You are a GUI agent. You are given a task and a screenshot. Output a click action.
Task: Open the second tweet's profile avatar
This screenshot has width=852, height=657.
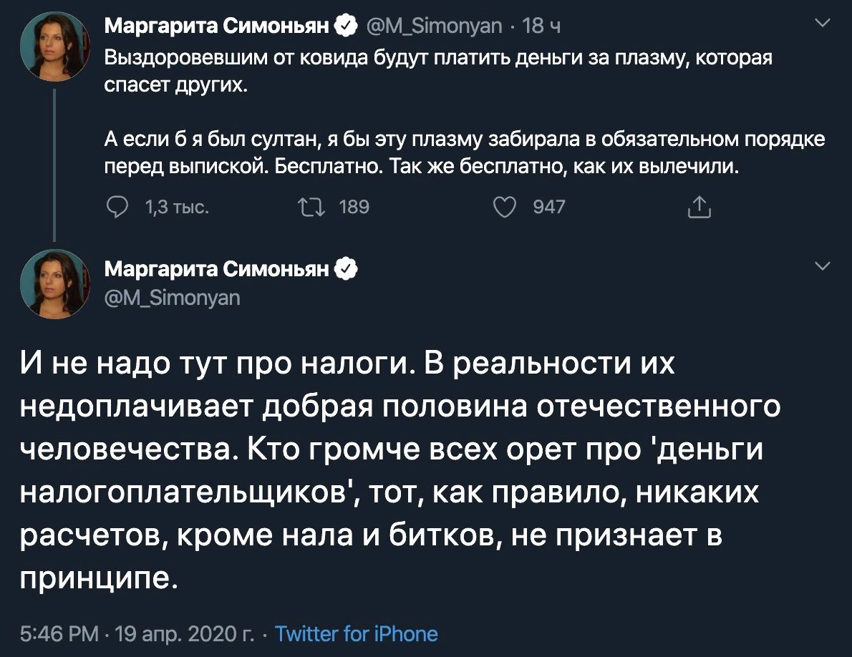(x=55, y=284)
